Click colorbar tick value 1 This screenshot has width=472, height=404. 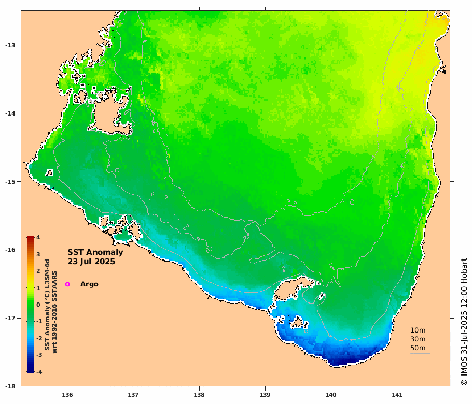(x=38, y=287)
